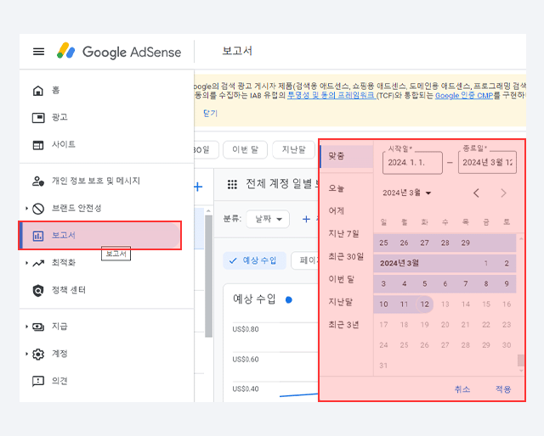Click the 종료일 date input field
Image resolution: width=544 pixels, height=436 pixels.
pos(487,162)
